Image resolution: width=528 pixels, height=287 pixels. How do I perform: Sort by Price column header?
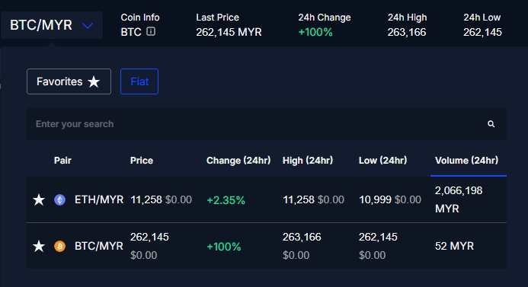click(142, 160)
